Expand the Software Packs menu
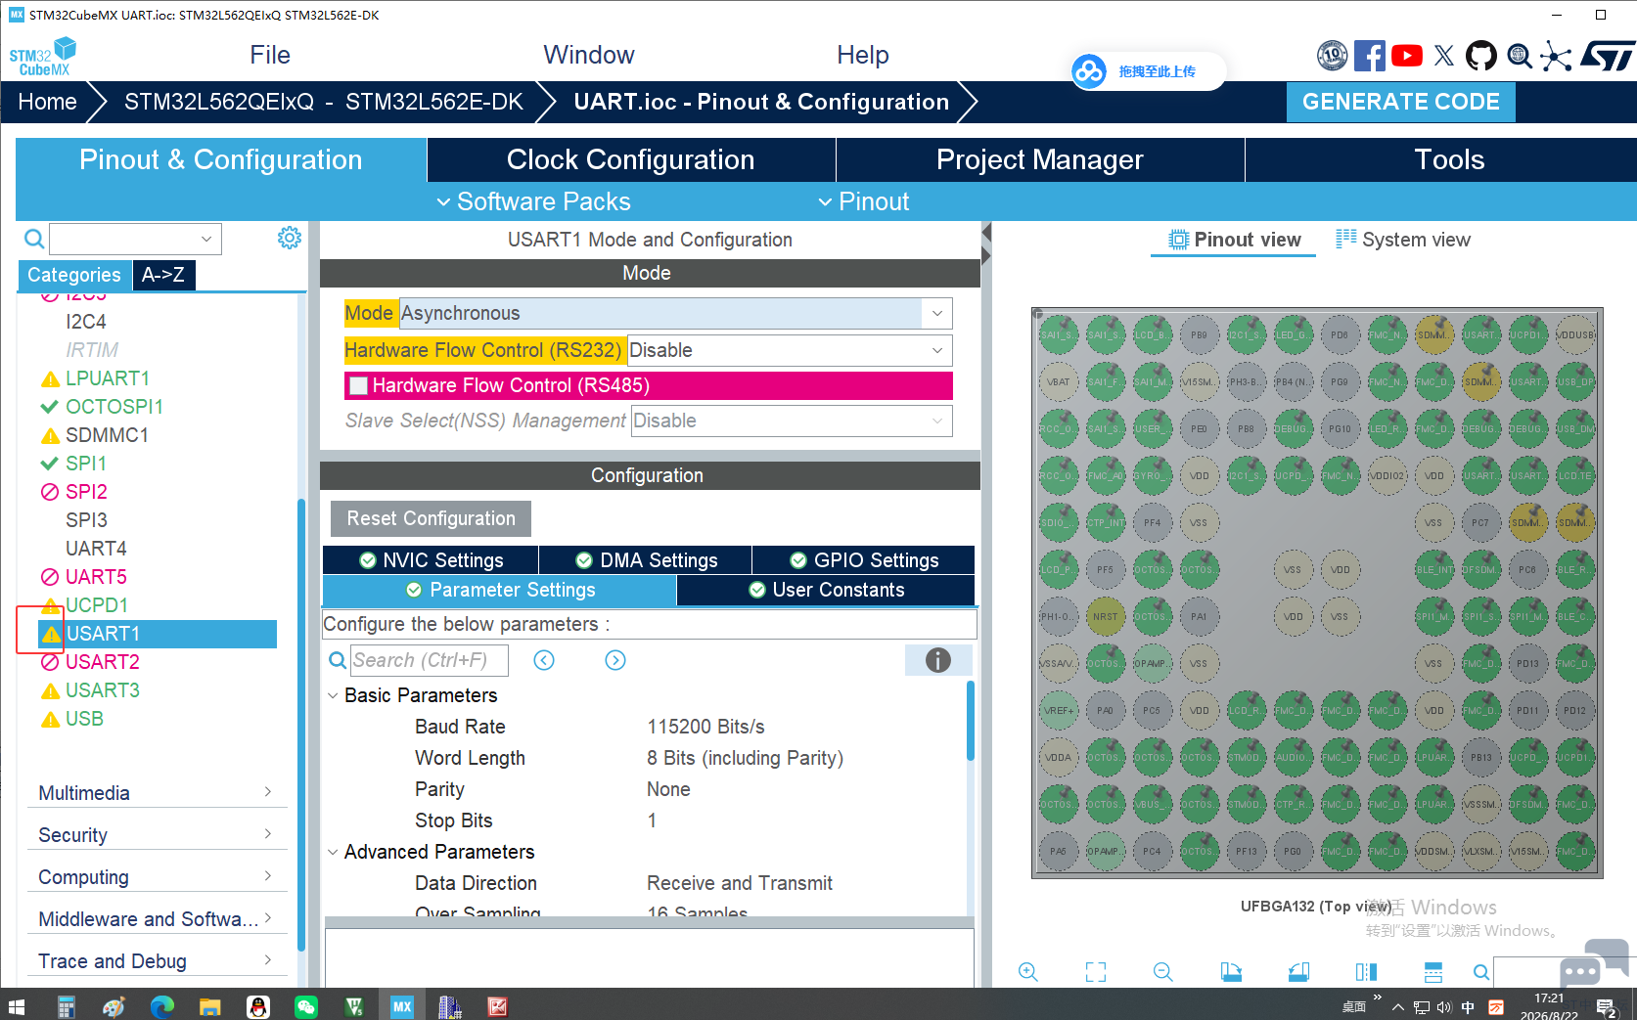This screenshot has width=1637, height=1020. [x=534, y=201]
